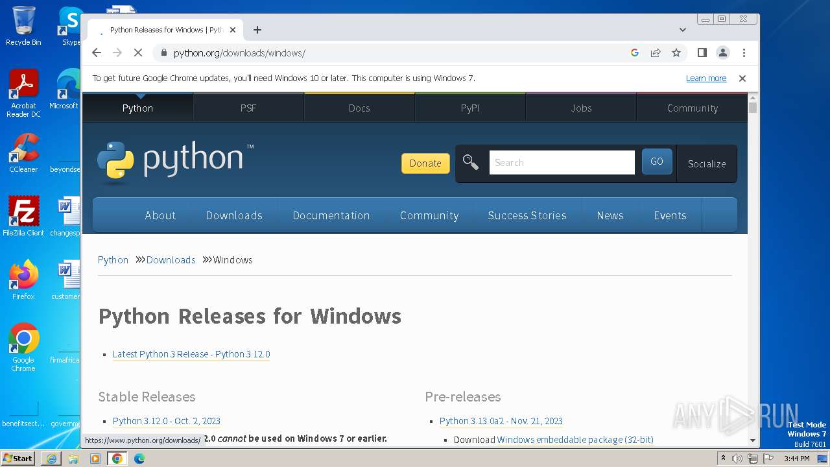830x467 pixels.
Task: Click the Python Releases for Windows heading
Action: [250, 316]
